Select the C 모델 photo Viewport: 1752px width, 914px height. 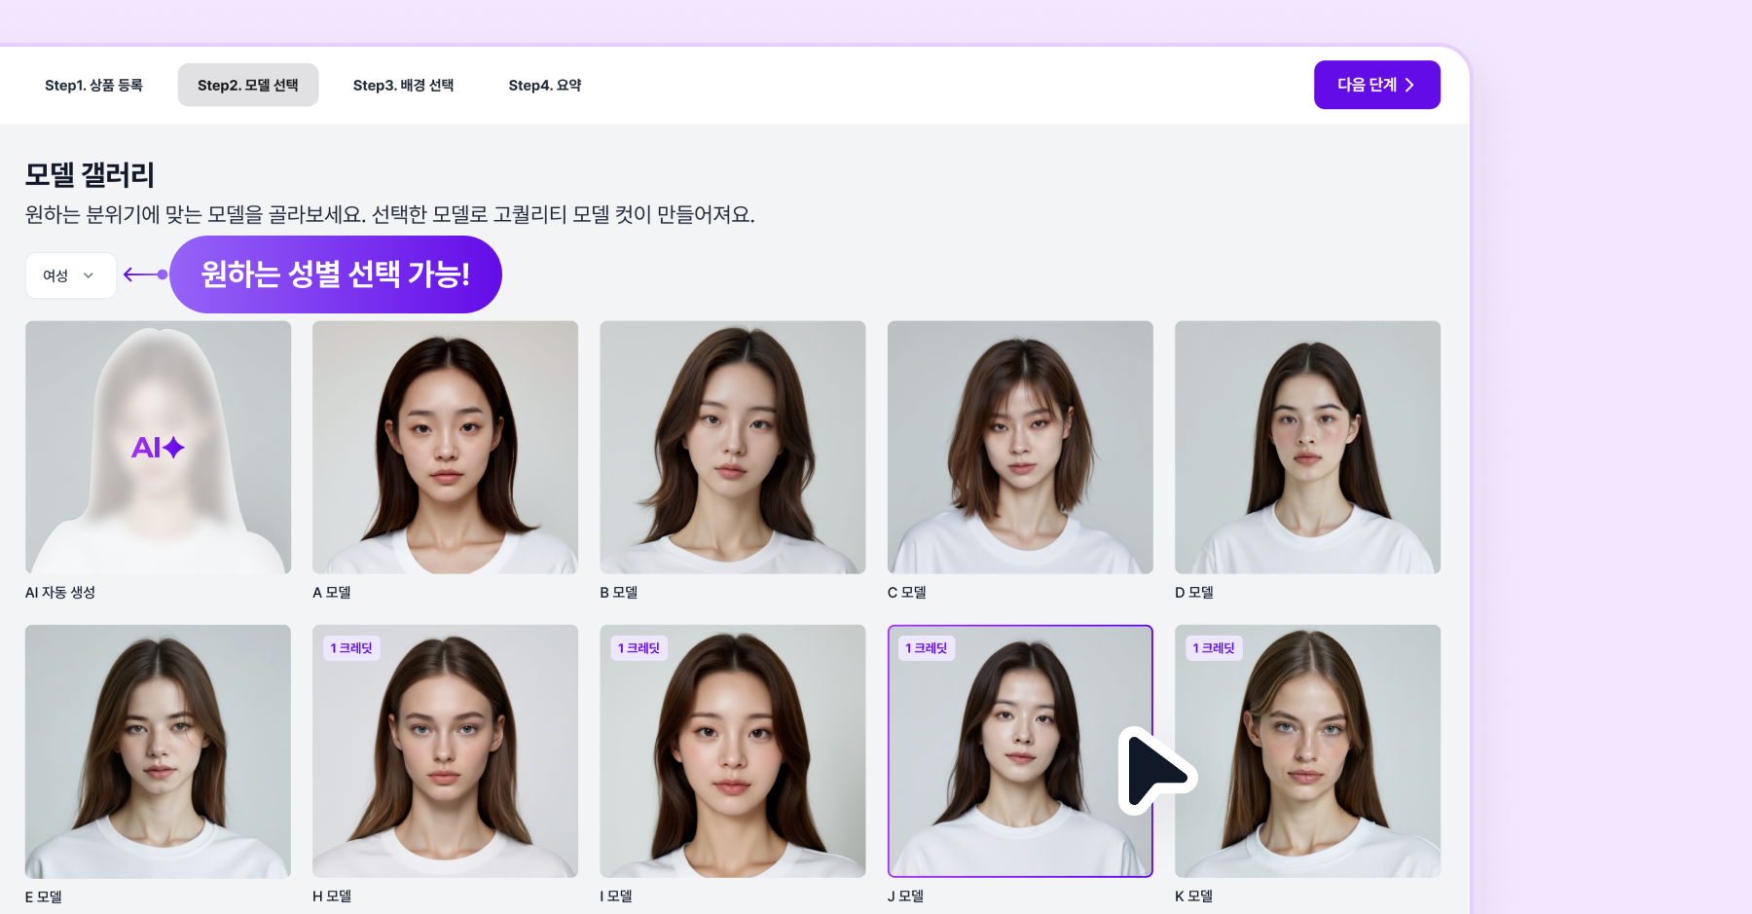(1020, 448)
